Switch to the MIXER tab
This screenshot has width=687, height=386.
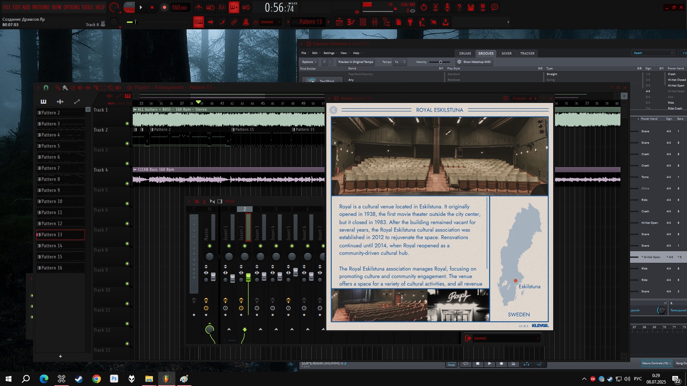tap(506, 53)
